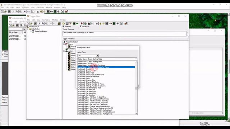The image size is (230, 129).
Task: Open Trigger Editor Module menu
Action: pos(55,20)
